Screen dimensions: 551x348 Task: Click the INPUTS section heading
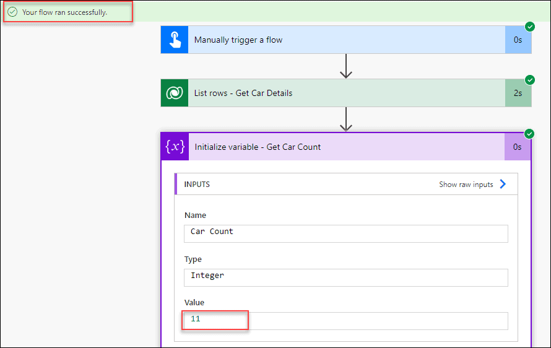(197, 185)
